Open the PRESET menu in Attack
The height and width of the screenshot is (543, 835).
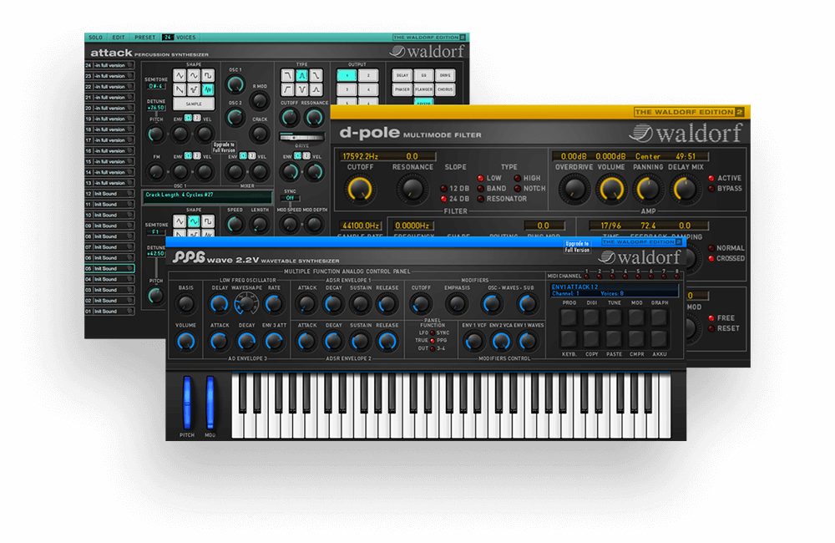click(144, 38)
